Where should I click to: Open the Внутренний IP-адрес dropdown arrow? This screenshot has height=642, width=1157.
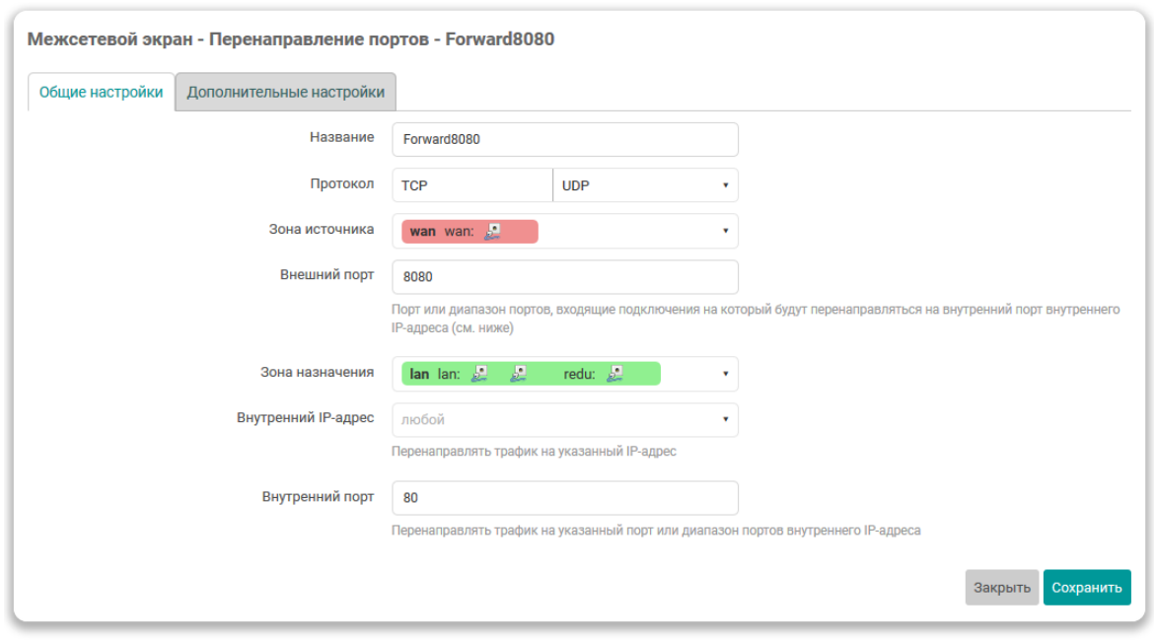(x=725, y=419)
